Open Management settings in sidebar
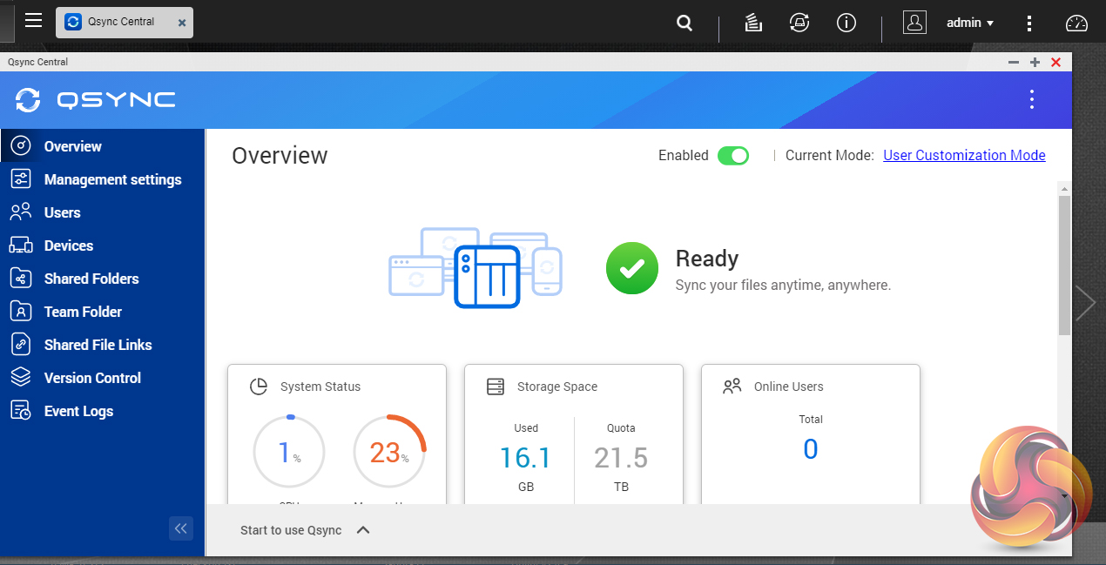1106x565 pixels. tap(112, 179)
